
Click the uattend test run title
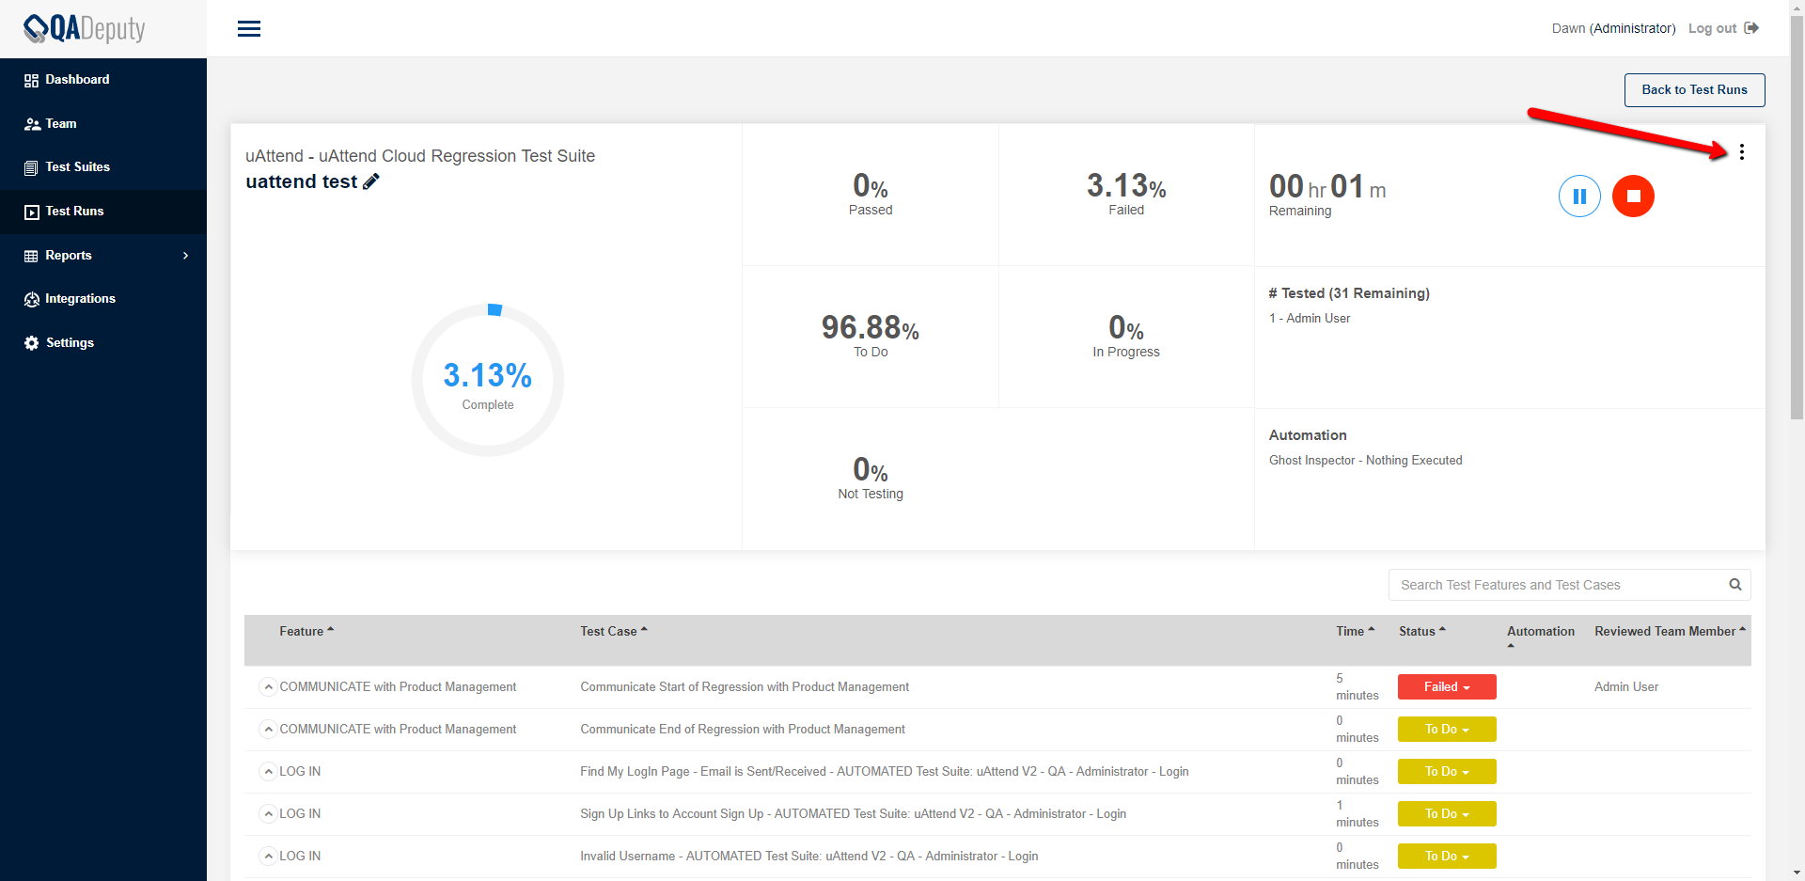[x=301, y=181]
